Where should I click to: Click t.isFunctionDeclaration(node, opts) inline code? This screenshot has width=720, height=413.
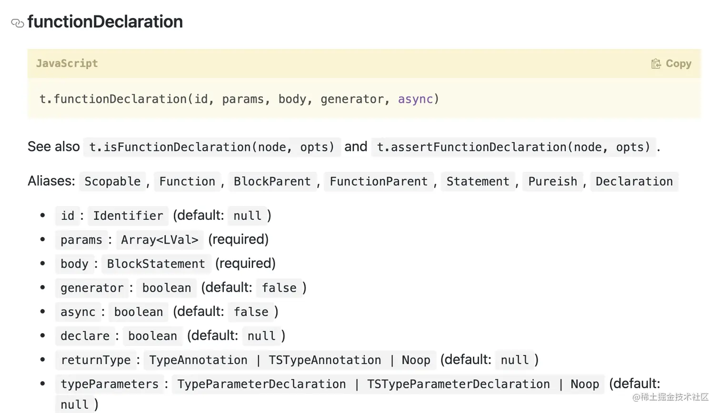point(212,147)
